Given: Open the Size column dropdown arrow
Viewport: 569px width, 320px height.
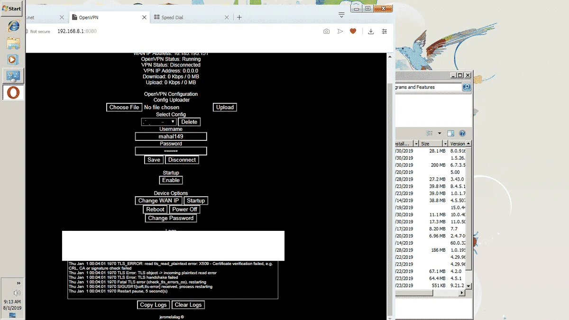Looking at the screenshot, I should 445,144.
